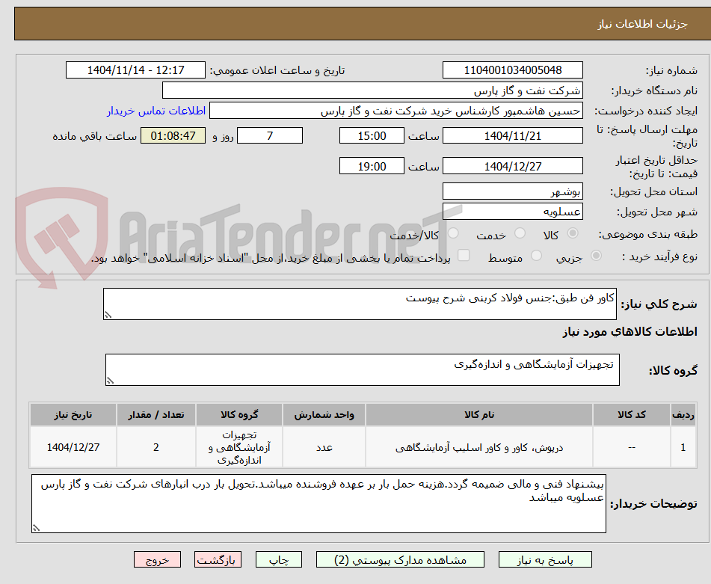
Task: Click the province field بوشهر
Action: coord(512,191)
